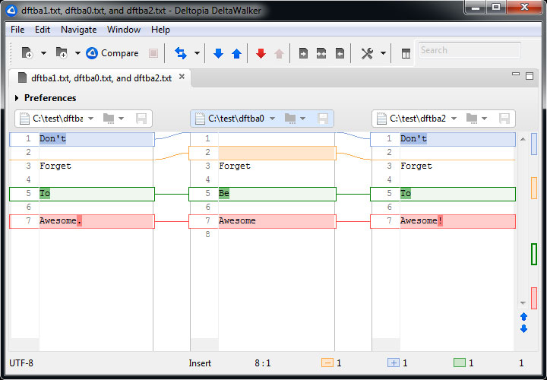The width and height of the screenshot is (547, 380).
Task: Click the new file comparison icon
Action: click(27, 53)
